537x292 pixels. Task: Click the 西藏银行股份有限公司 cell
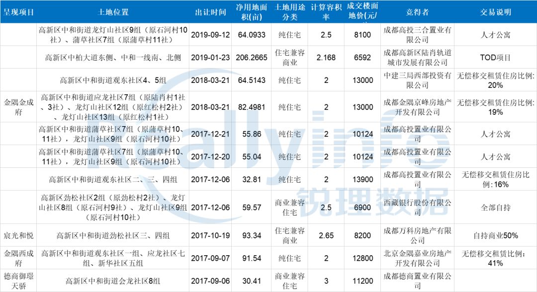pos(417,208)
